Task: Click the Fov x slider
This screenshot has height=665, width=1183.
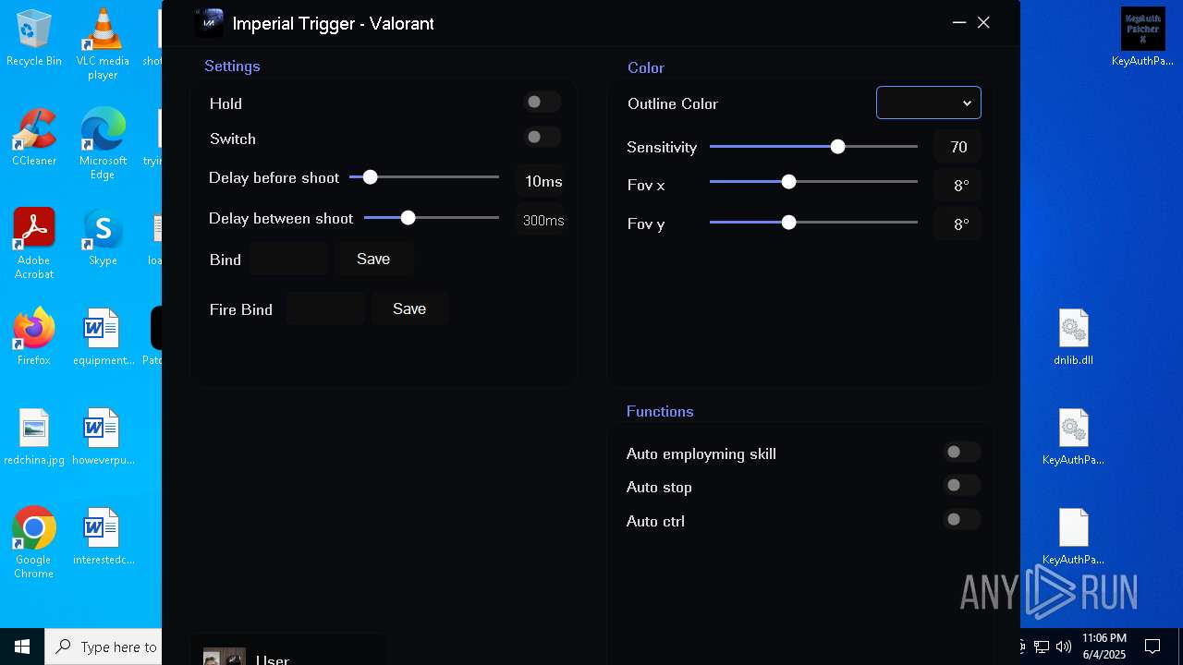Action: [813, 182]
